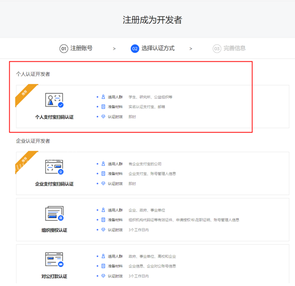Viewport: 295px width, 286px height.
Task: Click arrow between 选择认证方式 and 完善信息
Action: [x=191, y=49]
